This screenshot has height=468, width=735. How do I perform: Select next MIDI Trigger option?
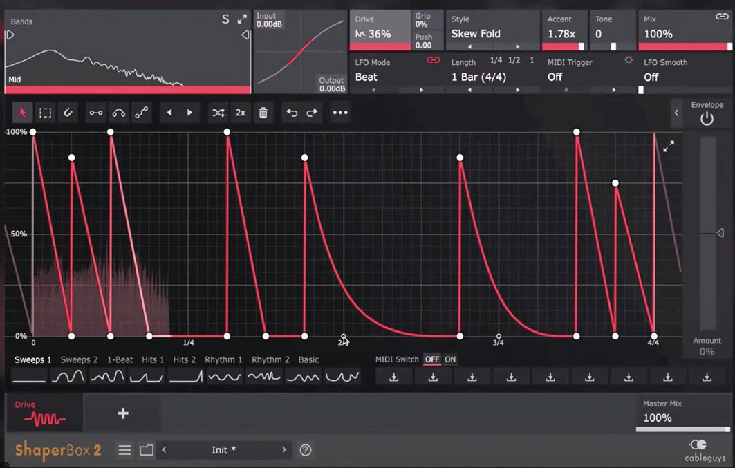(613, 89)
